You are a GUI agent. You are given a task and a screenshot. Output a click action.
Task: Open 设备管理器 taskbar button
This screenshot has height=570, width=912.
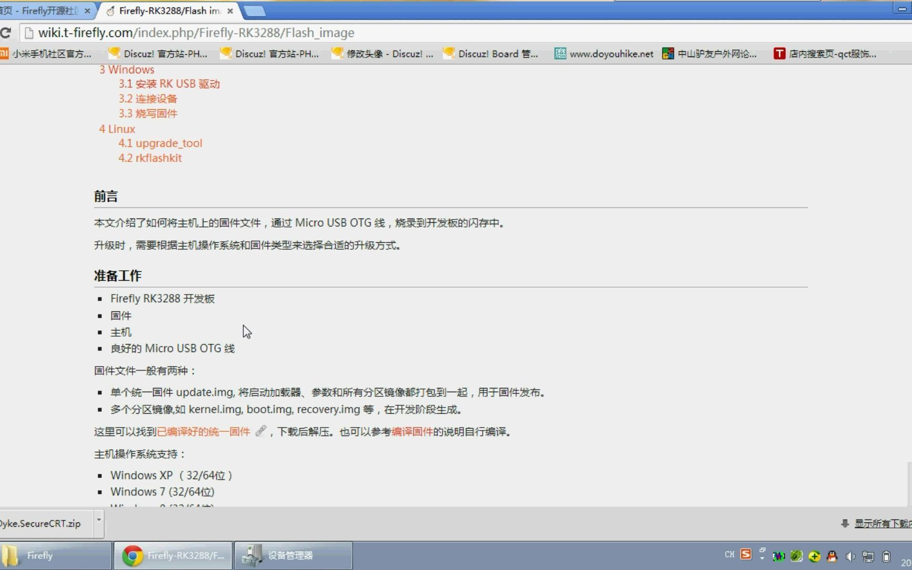[293, 556]
